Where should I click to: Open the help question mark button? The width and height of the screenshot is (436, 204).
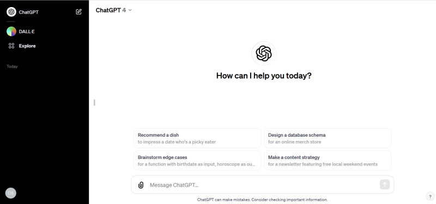pyautogui.click(x=430, y=196)
